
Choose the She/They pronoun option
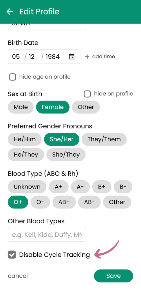pos(66,155)
